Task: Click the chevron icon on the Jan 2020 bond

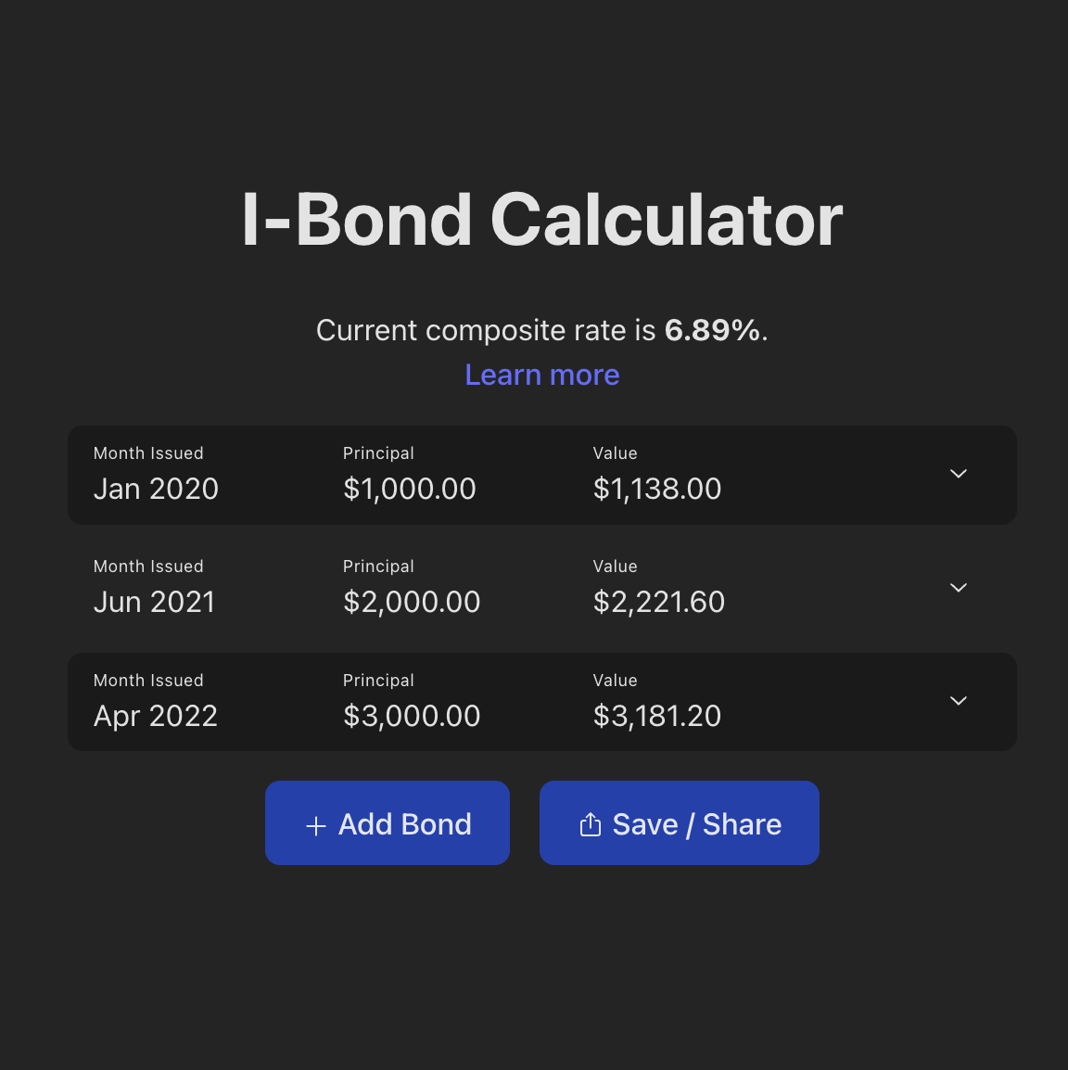Action: pyautogui.click(x=958, y=474)
